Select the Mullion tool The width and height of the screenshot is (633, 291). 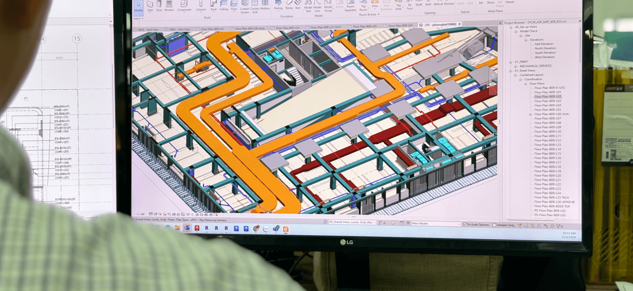click(265, 5)
